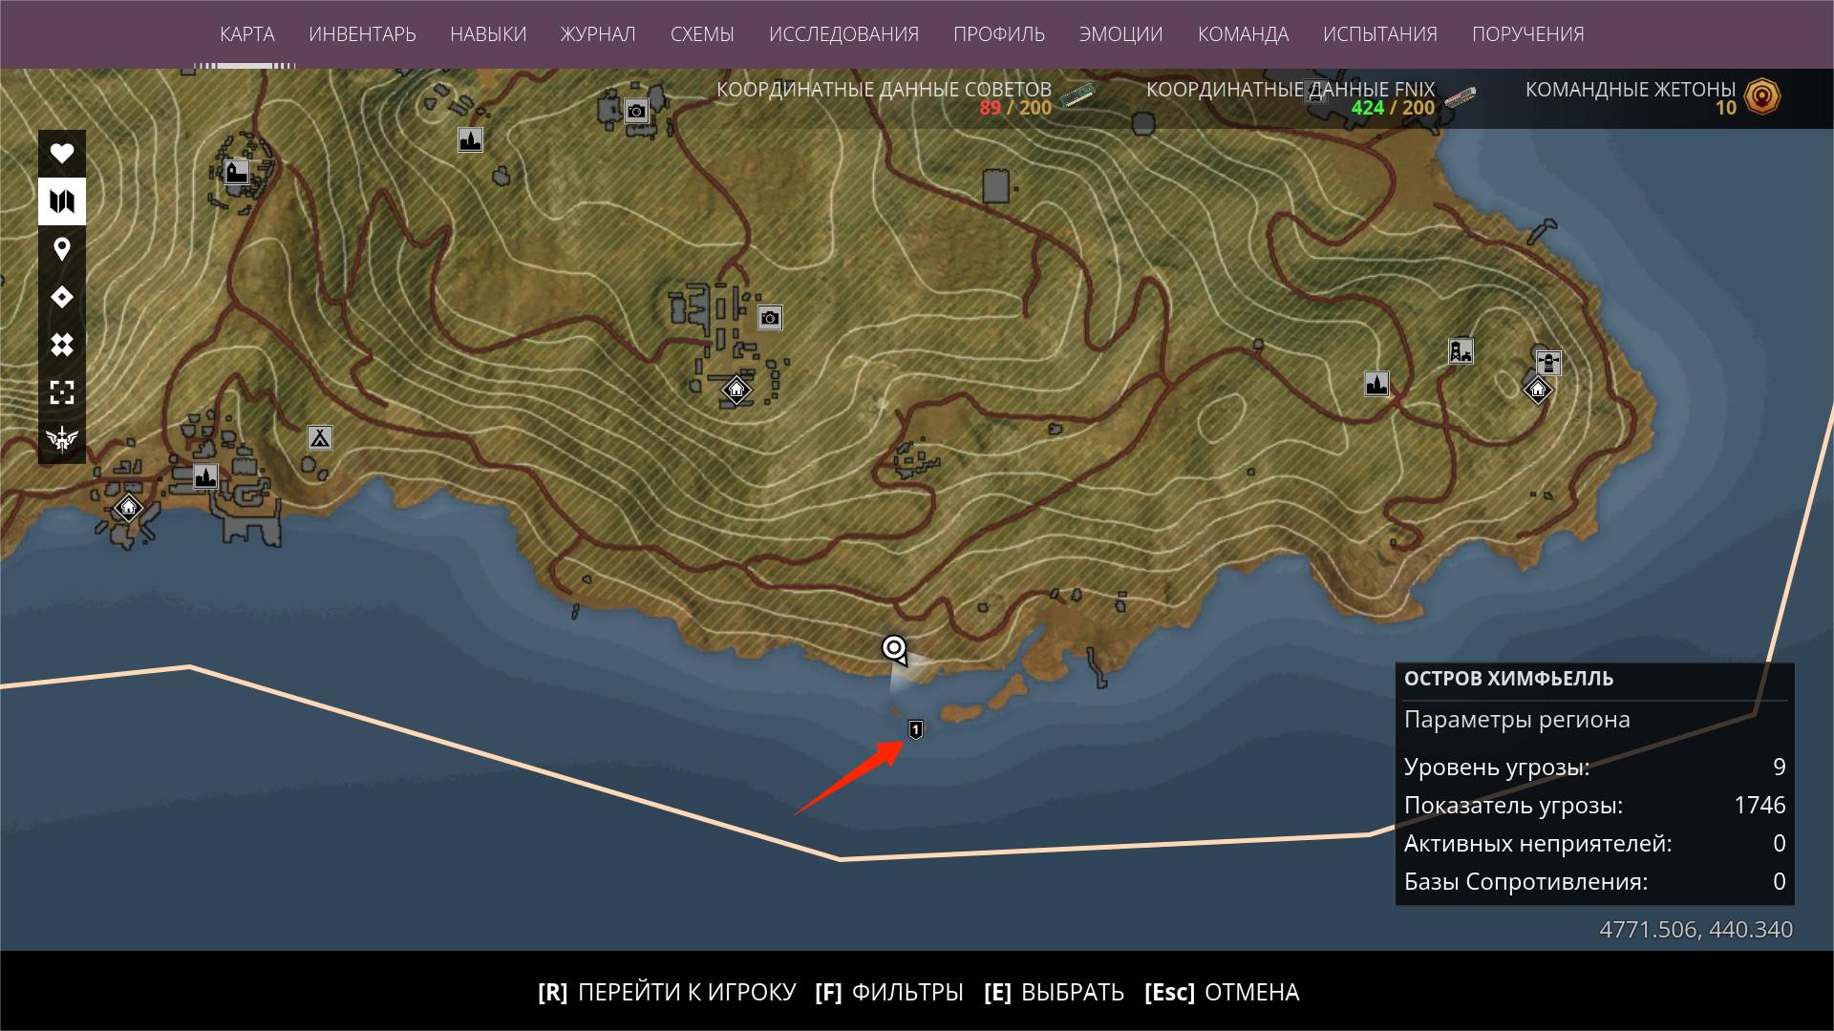Click the Soviet data count "89 / 200"
This screenshot has width=1834, height=1031.
coord(1015,109)
